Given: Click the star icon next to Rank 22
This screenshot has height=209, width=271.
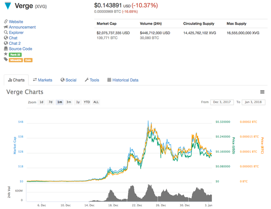Looking at the screenshot, I should tap(6, 54).
